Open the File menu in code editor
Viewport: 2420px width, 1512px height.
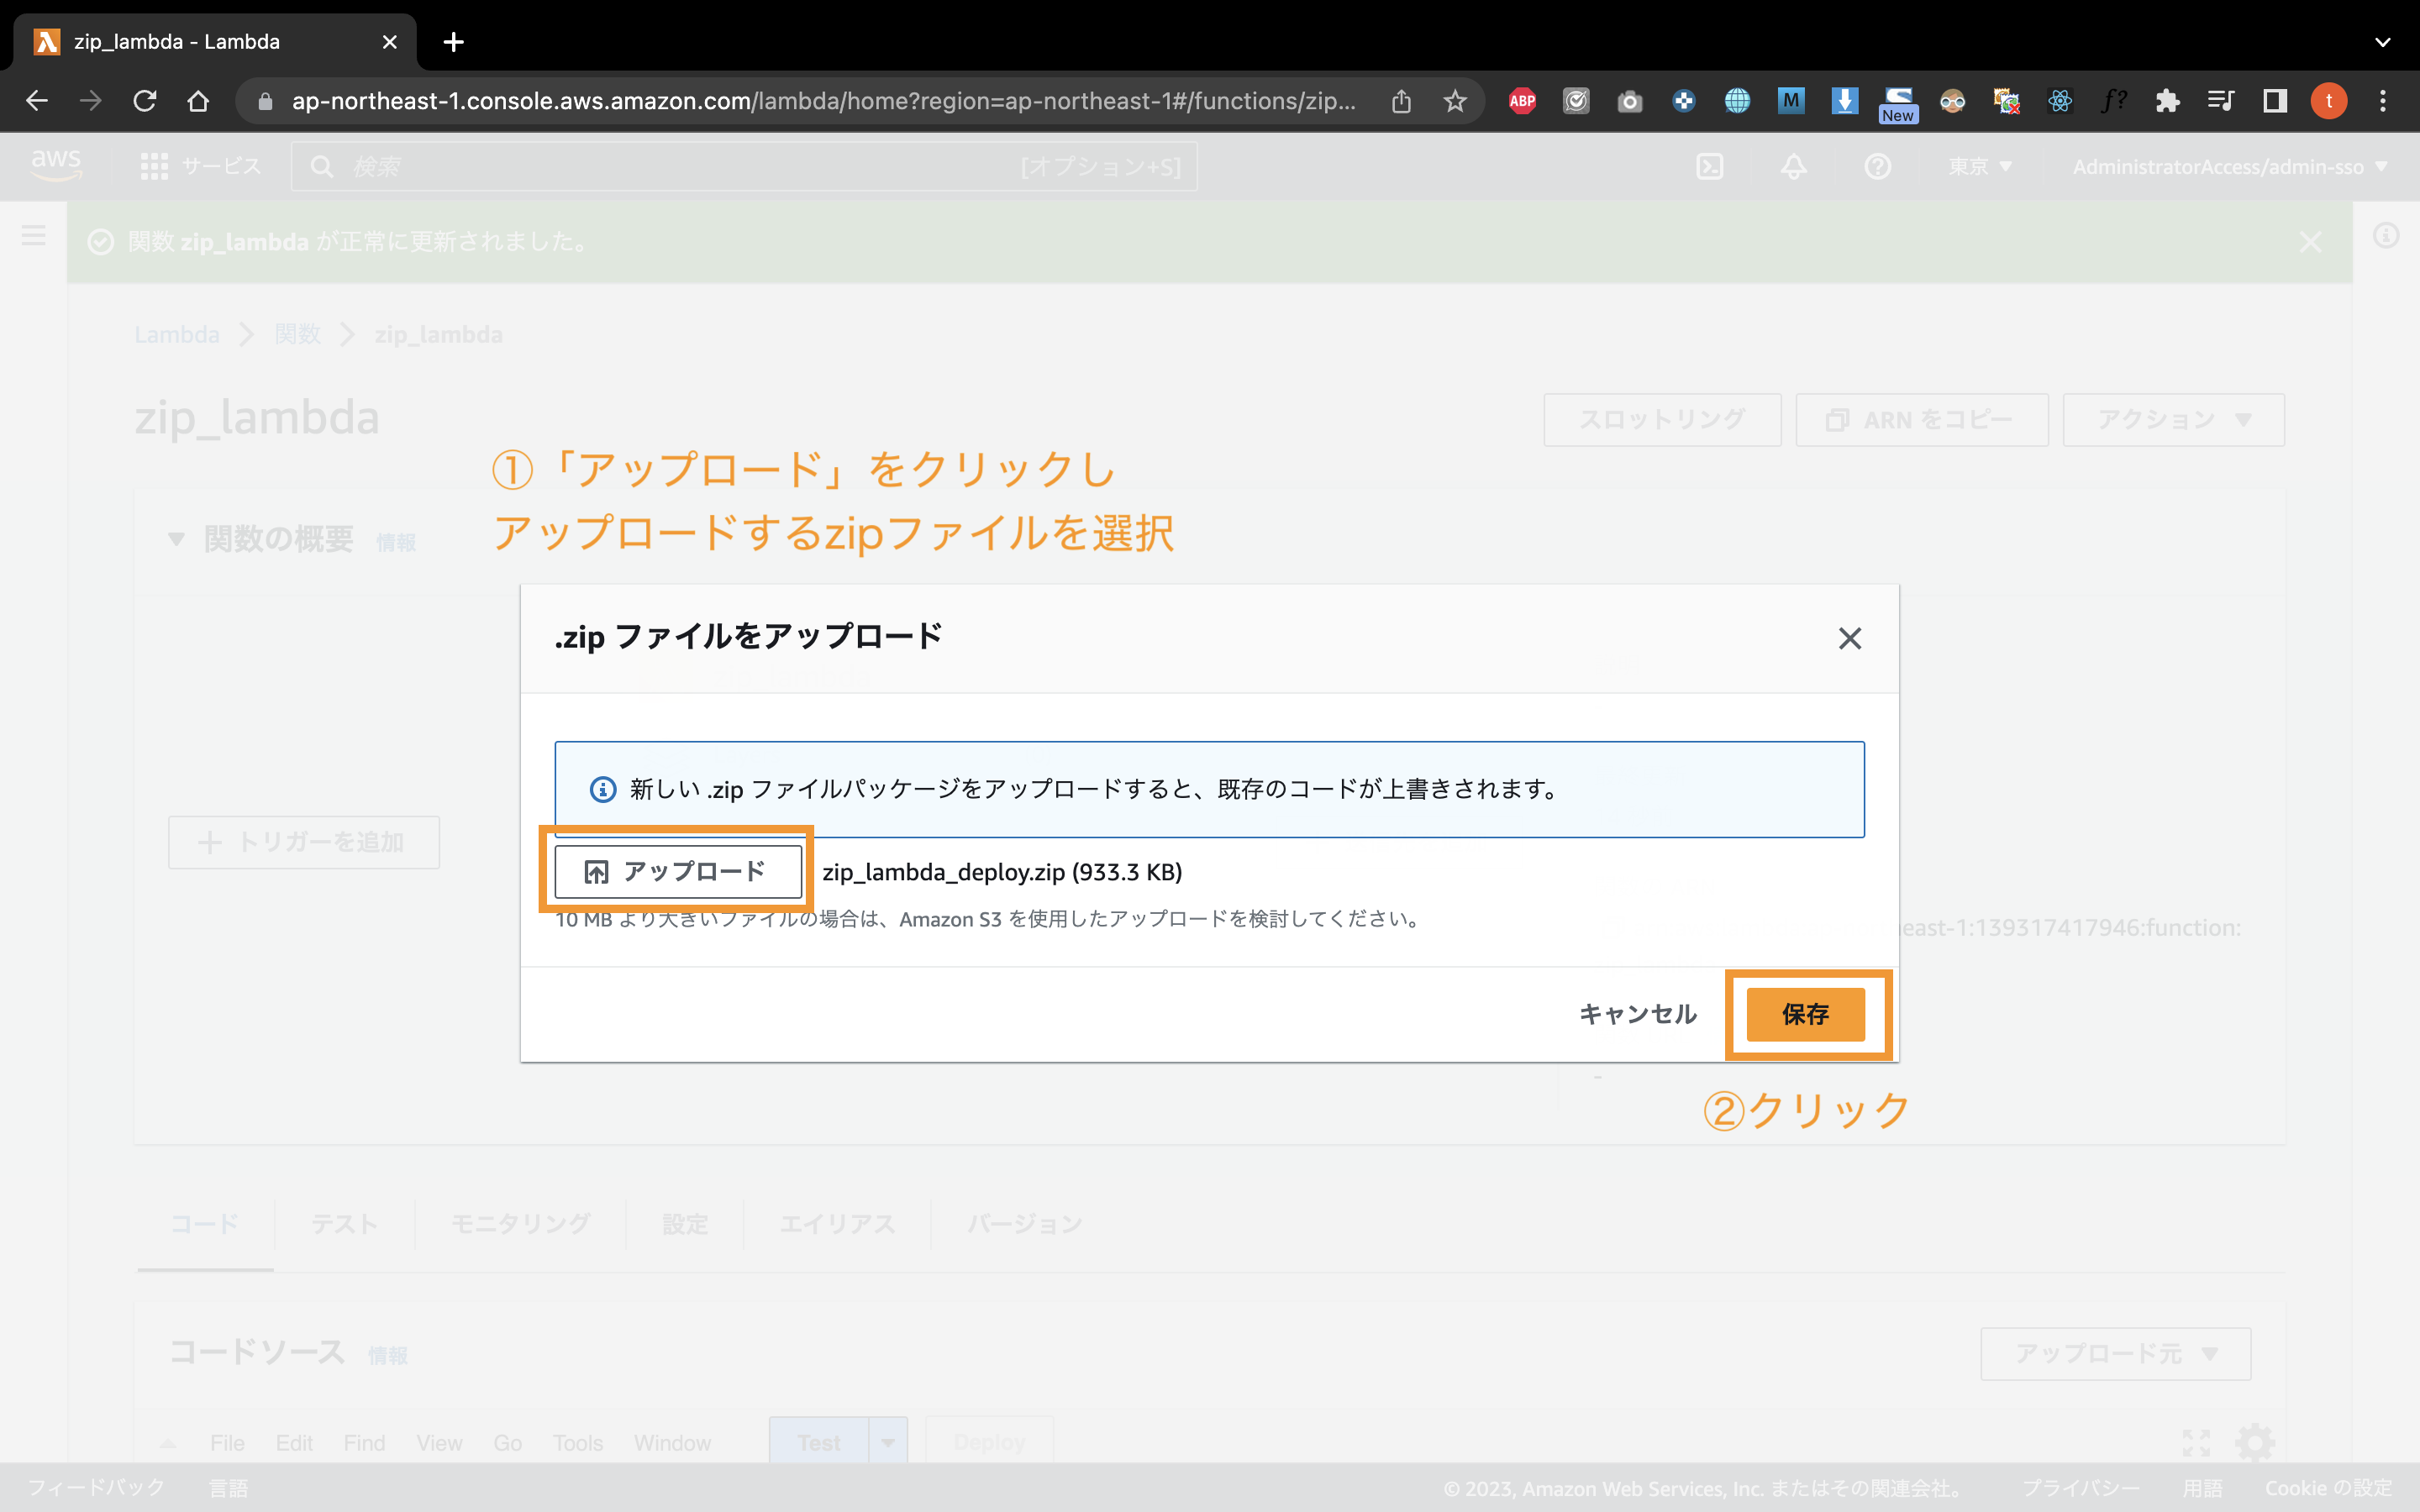pyautogui.click(x=228, y=1443)
